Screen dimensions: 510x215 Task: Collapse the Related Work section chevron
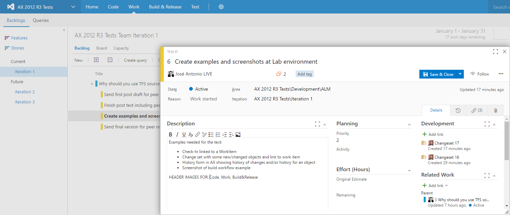[x=494, y=176]
